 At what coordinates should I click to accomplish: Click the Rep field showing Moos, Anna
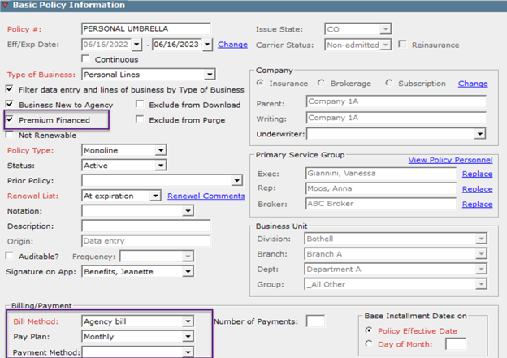click(x=380, y=188)
